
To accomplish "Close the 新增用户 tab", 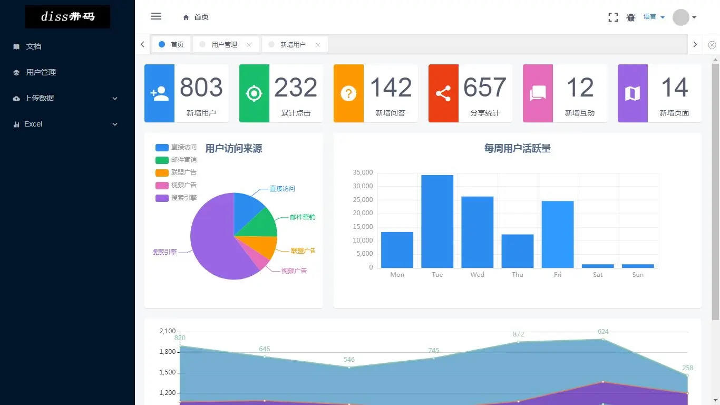I will (318, 45).
